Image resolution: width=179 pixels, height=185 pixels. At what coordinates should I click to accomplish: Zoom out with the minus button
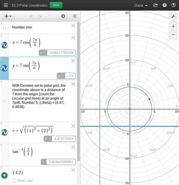point(173,35)
